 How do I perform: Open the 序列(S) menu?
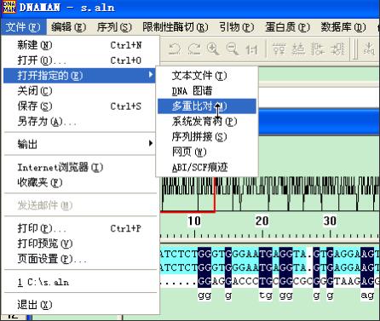(x=114, y=27)
